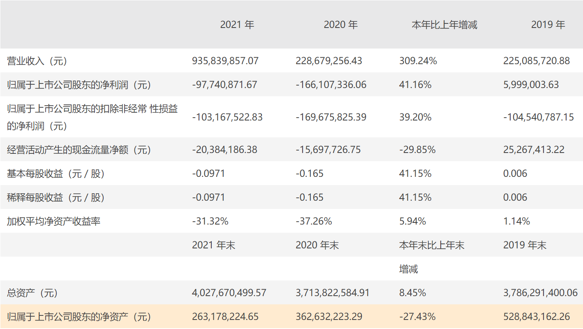
Task: Click the 总资产 value 4,027,670,499.57
Action: coord(229,293)
